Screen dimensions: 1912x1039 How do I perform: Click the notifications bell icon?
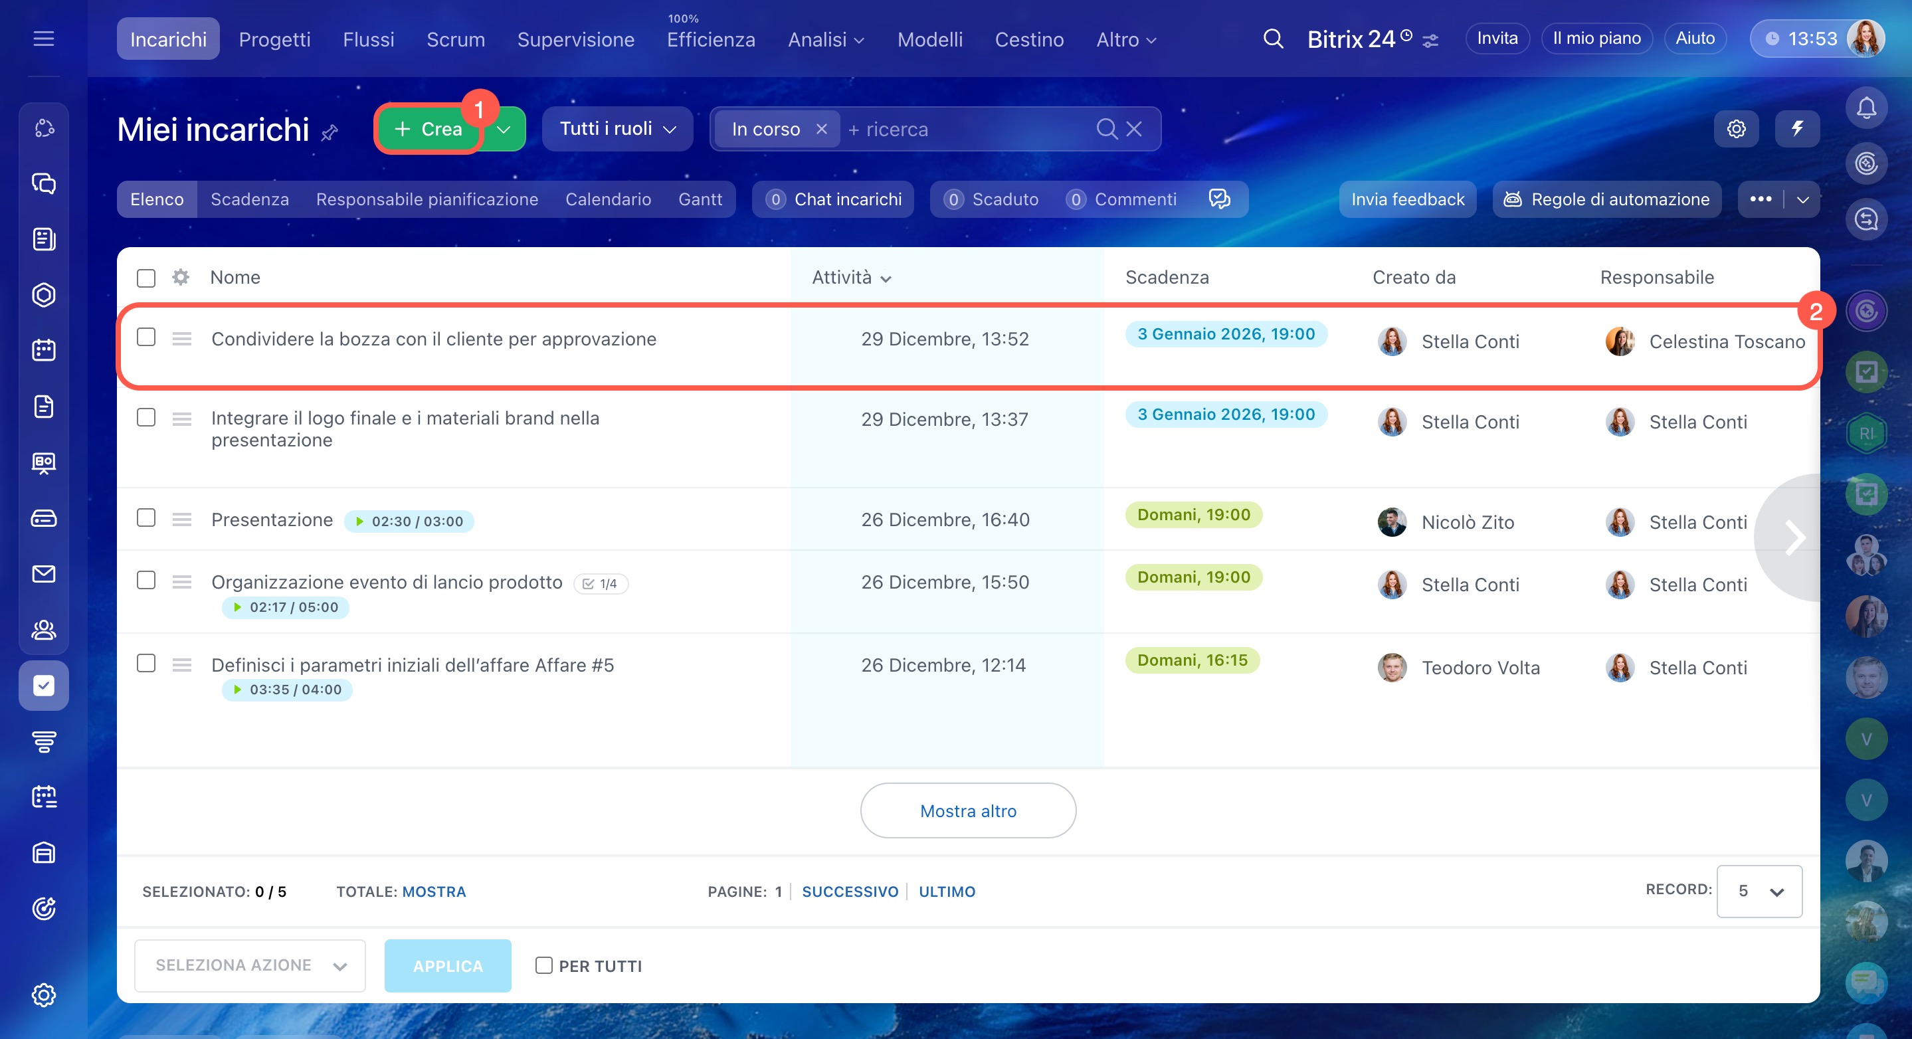[x=1865, y=108]
